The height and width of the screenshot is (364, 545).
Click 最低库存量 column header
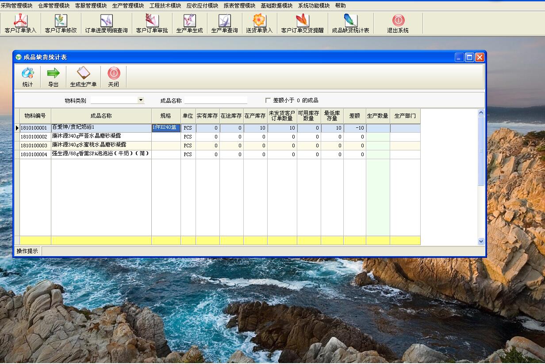pos(332,116)
